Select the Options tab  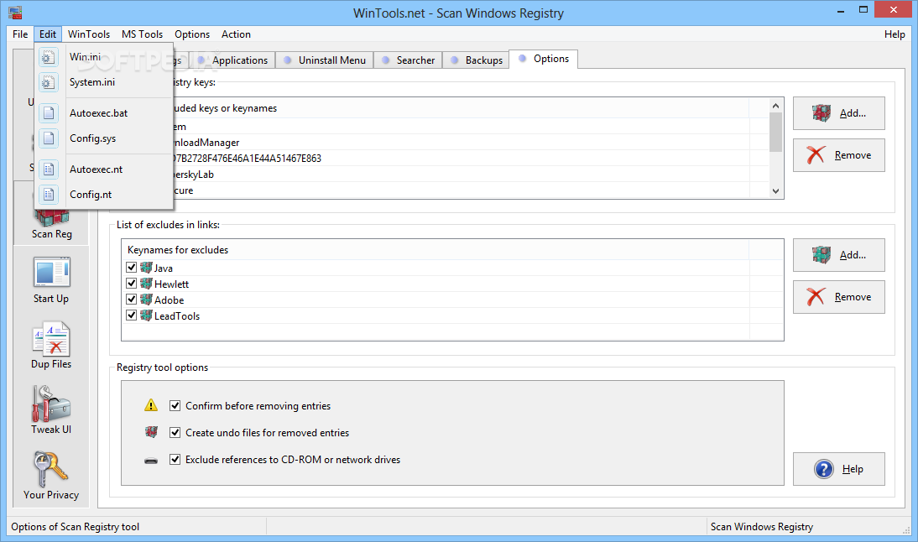click(x=544, y=59)
